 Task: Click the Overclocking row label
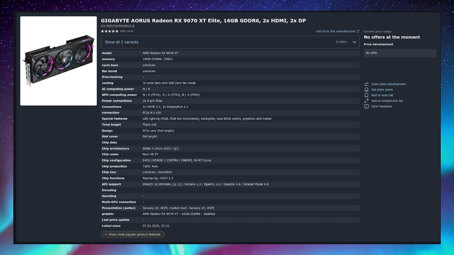pyautogui.click(x=112, y=77)
